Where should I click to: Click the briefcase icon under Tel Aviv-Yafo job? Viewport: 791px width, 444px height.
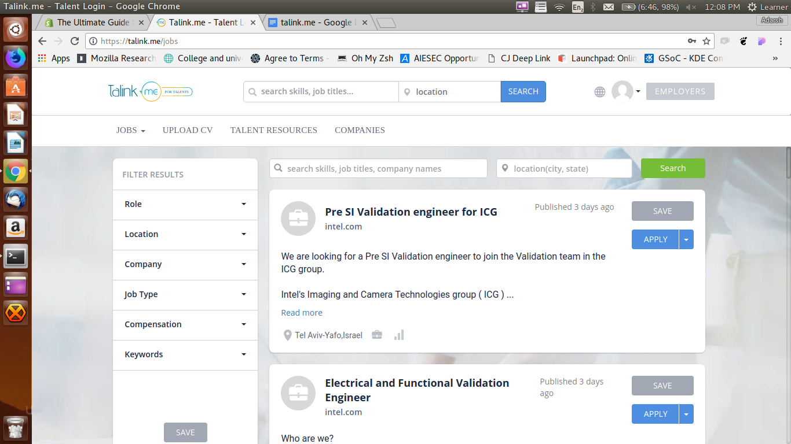(x=377, y=335)
